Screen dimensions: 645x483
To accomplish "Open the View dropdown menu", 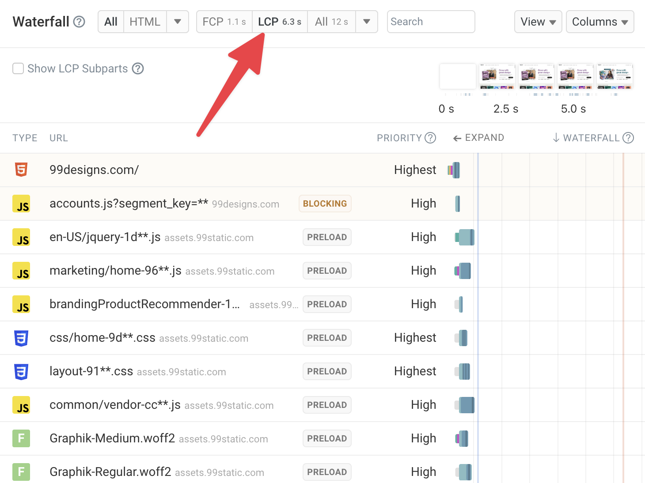I will (538, 22).
